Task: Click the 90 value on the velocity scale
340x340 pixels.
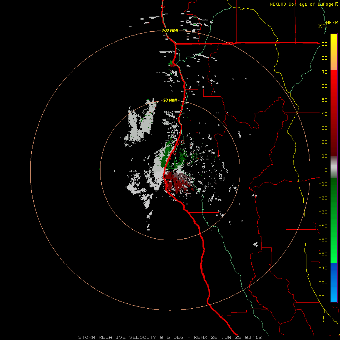Action: [325, 44]
